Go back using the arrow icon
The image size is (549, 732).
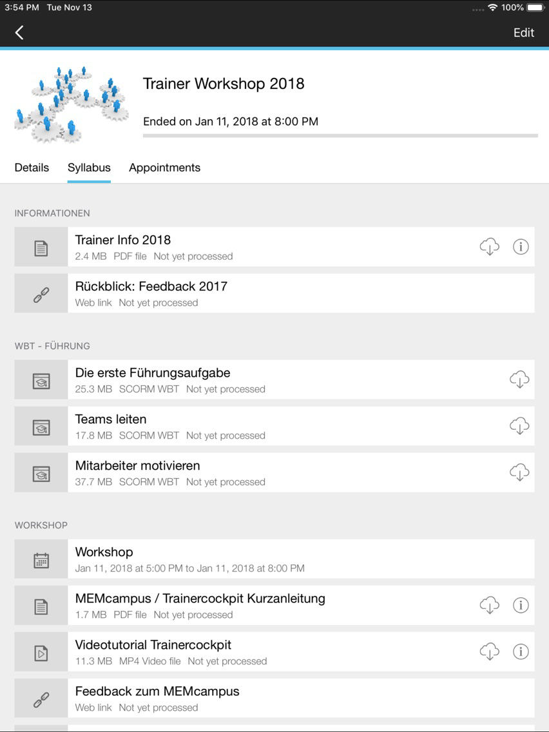tap(19, 33)
